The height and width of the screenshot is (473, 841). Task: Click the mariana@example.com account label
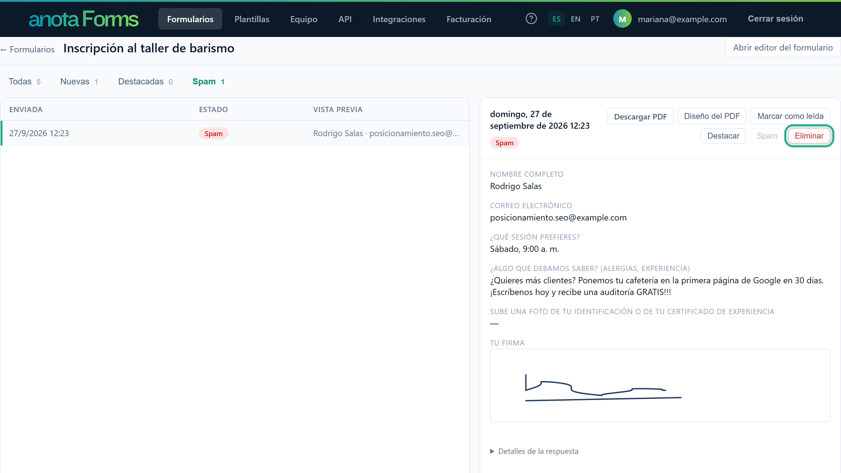[682, 19]
